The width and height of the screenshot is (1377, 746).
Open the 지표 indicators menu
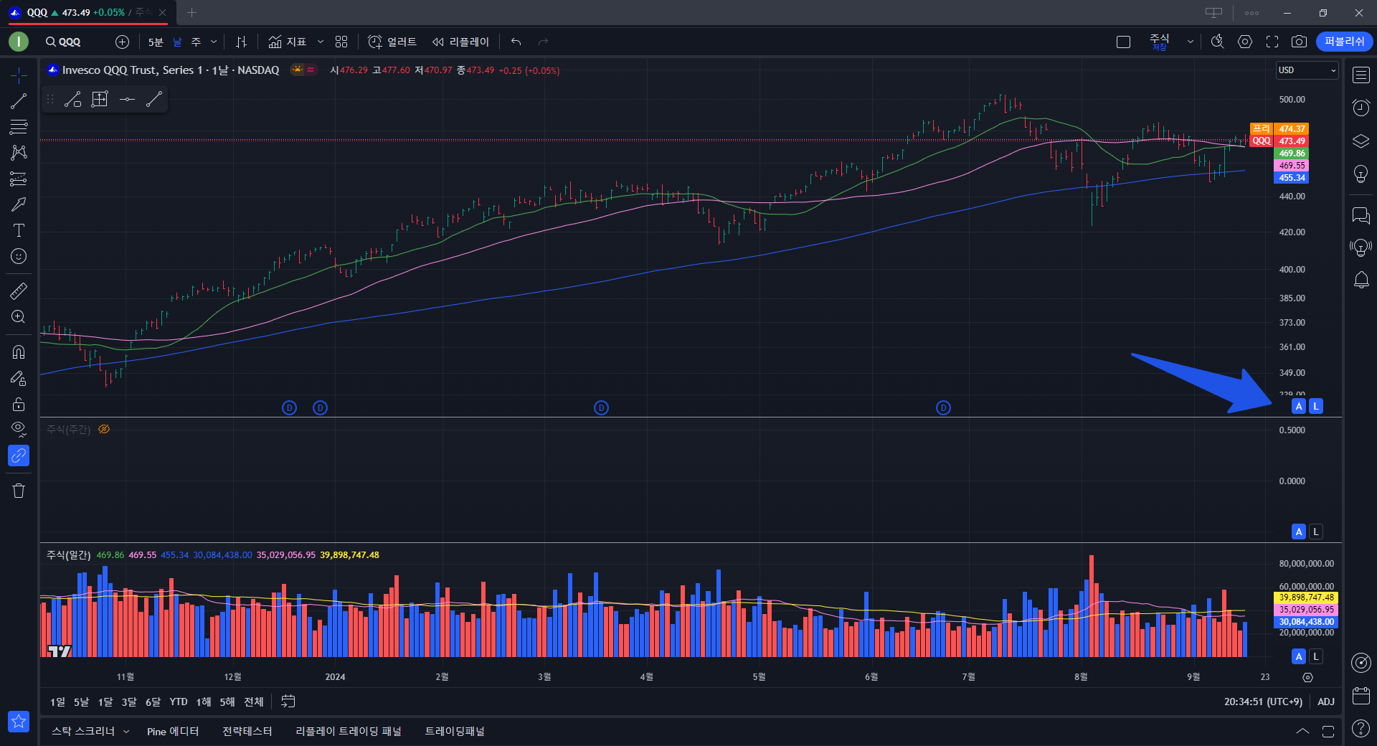click(288, 42)
